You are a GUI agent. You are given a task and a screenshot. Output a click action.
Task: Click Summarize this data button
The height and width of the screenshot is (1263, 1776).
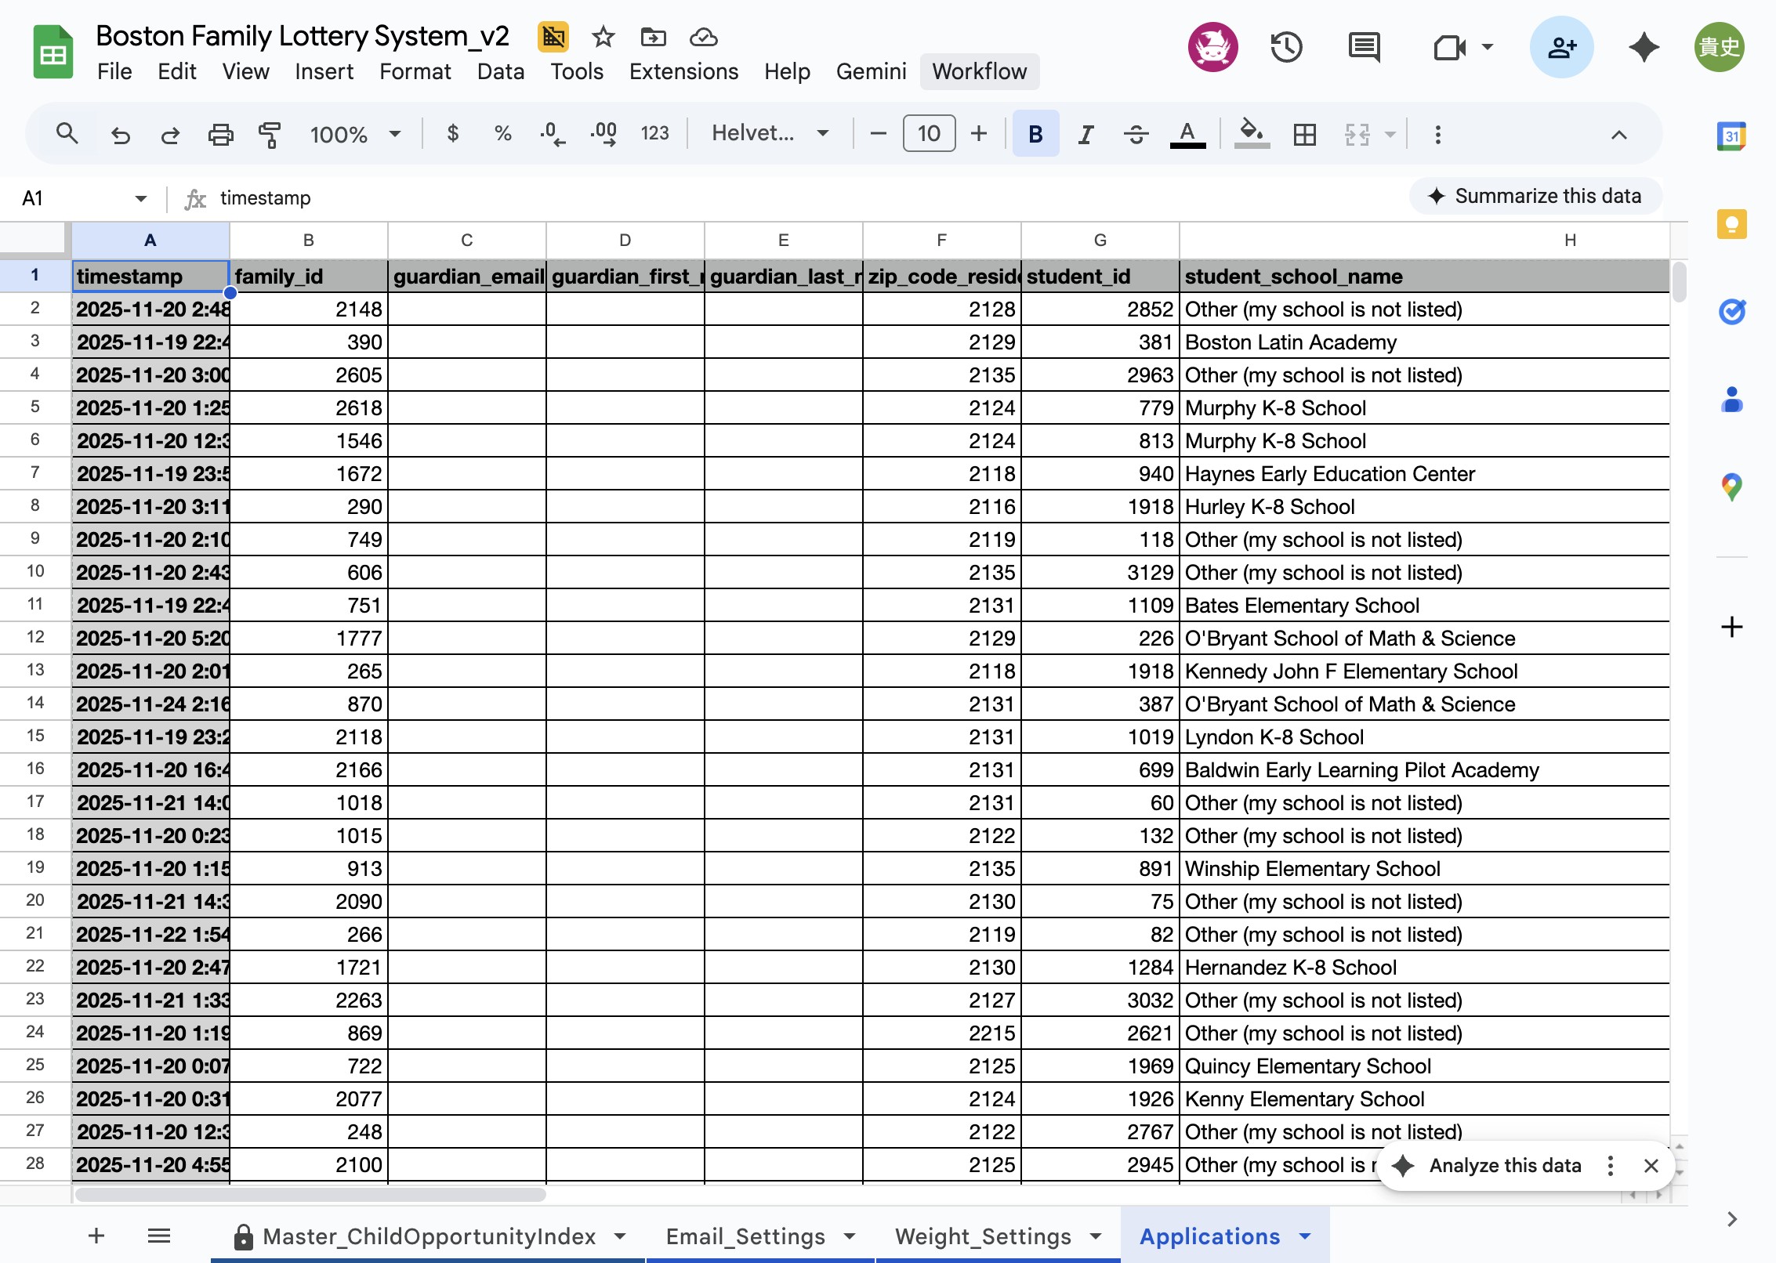(x=1535, y=196)
